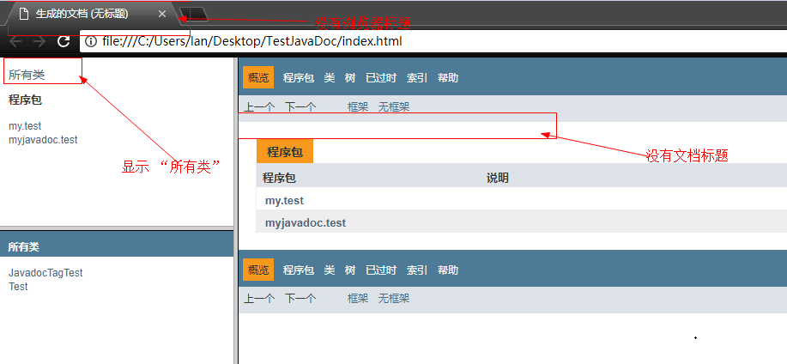Reload the current page

(x=64, y=41)
